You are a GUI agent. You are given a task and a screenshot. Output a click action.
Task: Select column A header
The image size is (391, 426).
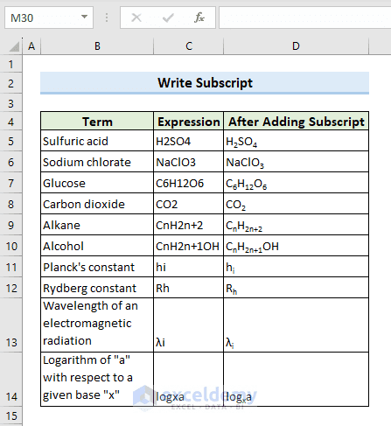pos(31,46)
